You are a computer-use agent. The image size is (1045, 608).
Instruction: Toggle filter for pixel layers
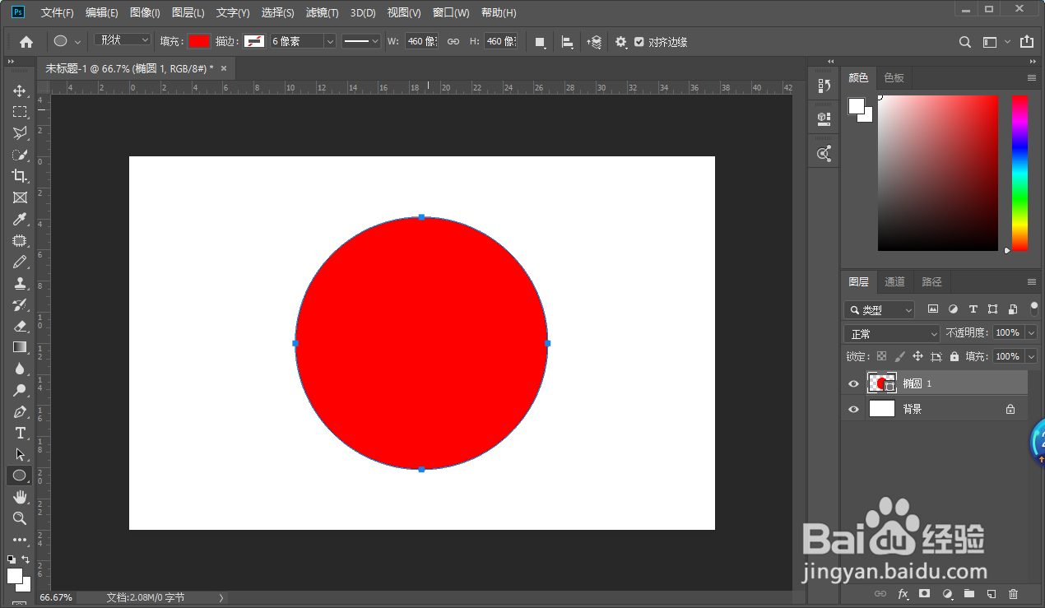pos(933,309)
